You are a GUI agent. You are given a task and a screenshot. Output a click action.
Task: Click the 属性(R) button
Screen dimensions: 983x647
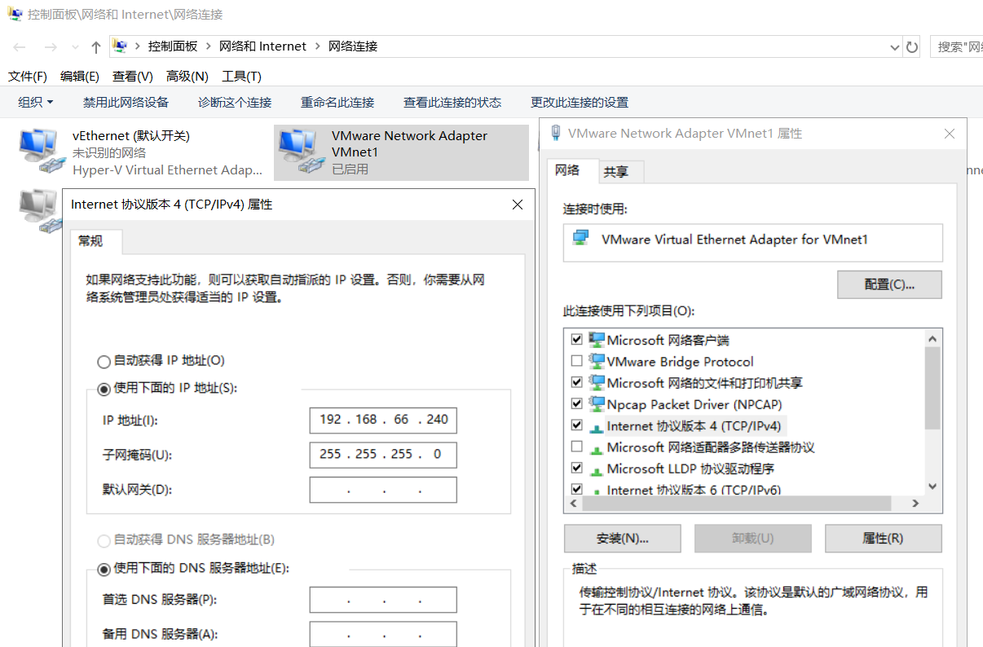(x=884, y=539)
